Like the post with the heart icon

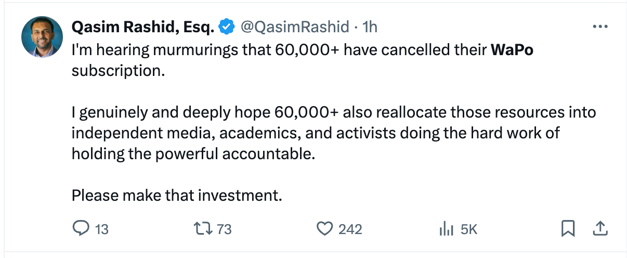point(324,228)
